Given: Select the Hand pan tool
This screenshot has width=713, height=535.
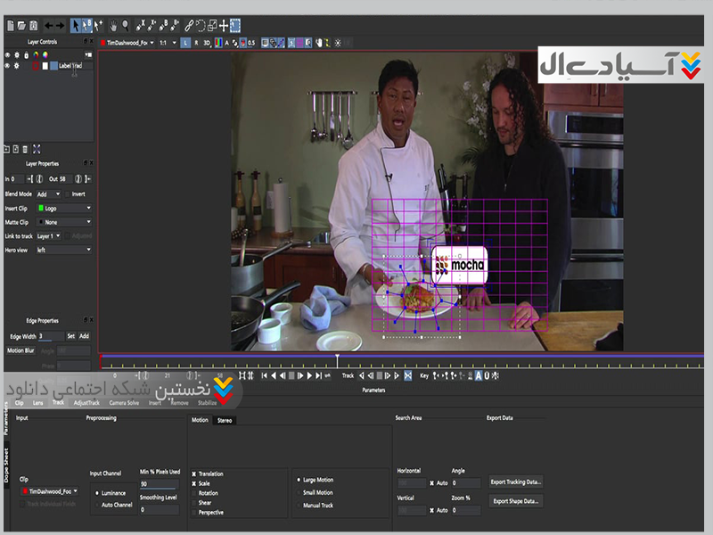Looking at the screenshot, I should pyautogui.click(x=113, y=26).
